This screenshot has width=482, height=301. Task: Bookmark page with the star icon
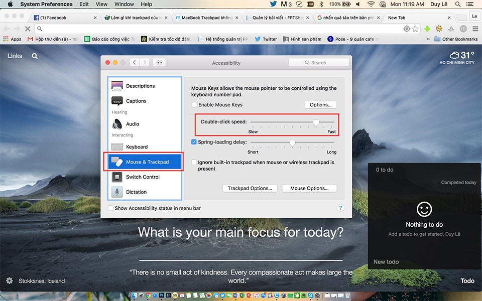coord(415,29)
